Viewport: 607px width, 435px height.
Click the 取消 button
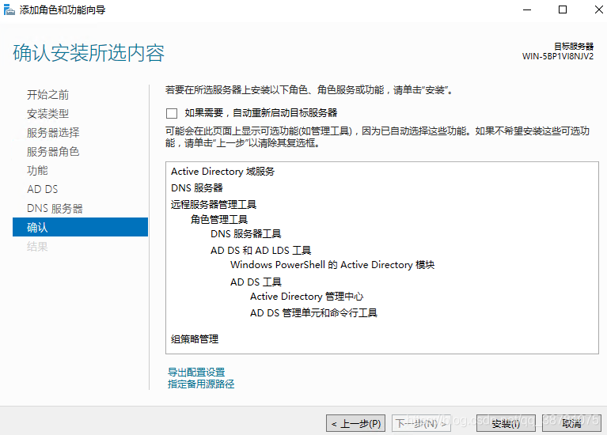pos(571,424)
